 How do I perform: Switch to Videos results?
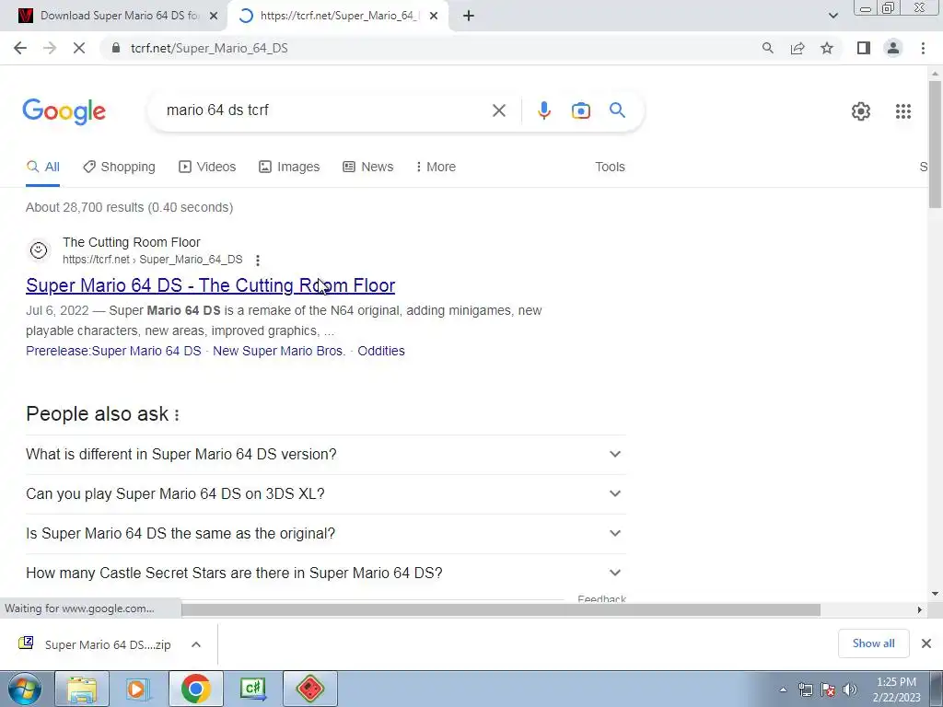207,168
